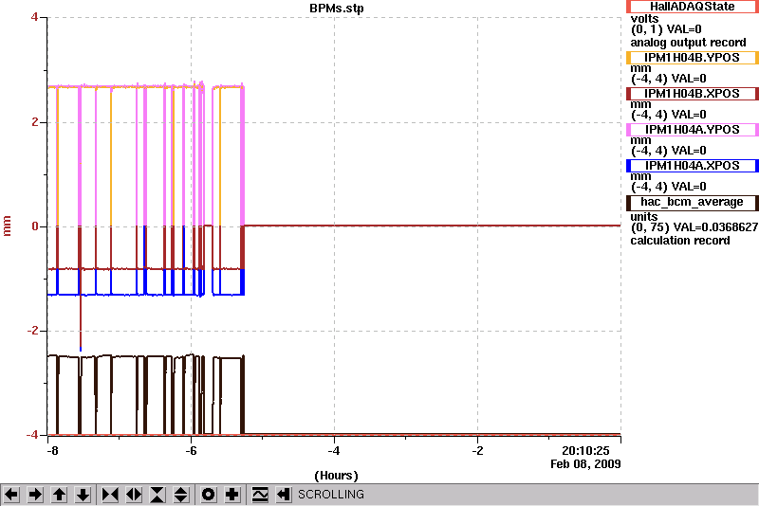Shift the plot downward using the down-arrow button

tap(83, 495)
